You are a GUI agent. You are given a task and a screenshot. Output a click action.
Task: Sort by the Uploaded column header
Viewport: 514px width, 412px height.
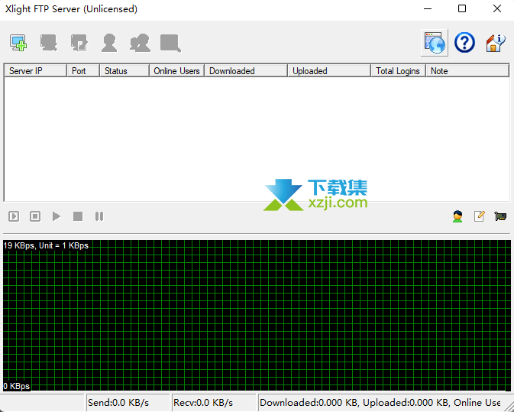tap(329, 71)
